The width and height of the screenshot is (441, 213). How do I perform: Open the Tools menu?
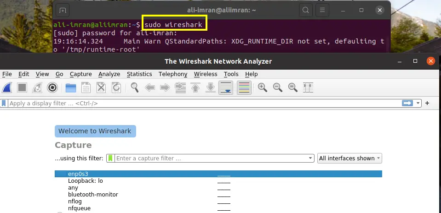[231, 74]
